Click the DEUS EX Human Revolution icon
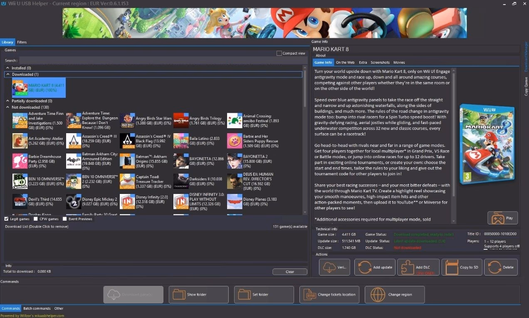 235,181
